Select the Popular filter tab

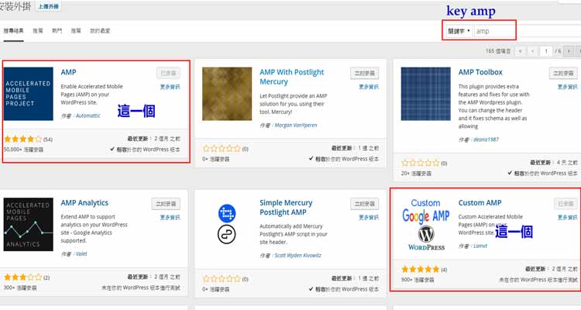[57, 31]
